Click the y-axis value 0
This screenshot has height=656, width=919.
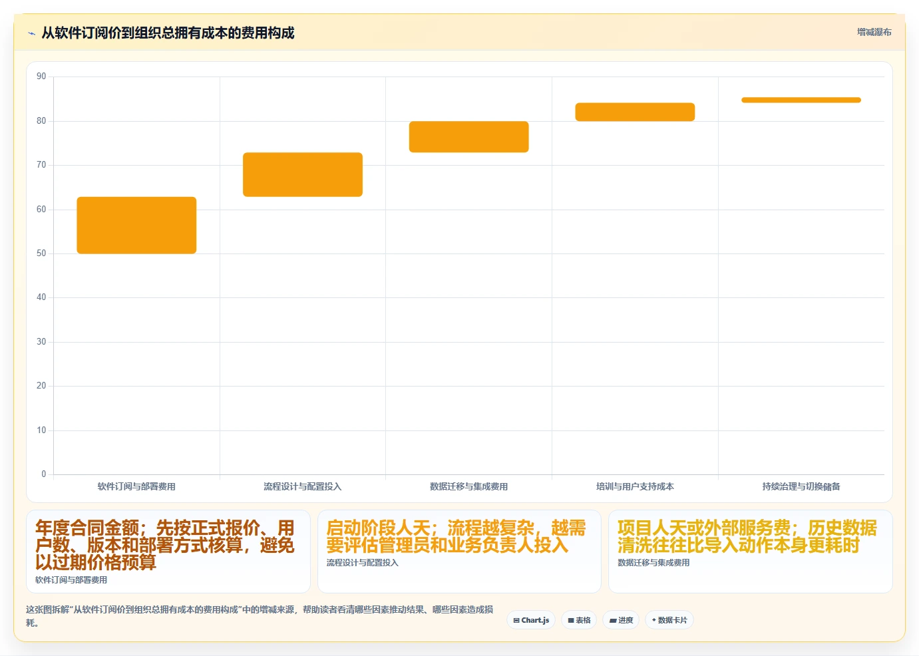click(44, 474)
